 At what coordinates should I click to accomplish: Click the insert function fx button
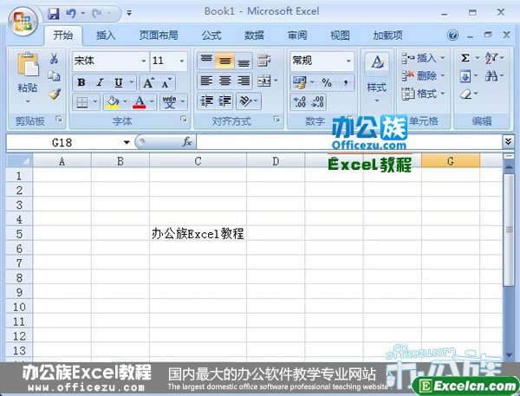click(x=187, y=142)
